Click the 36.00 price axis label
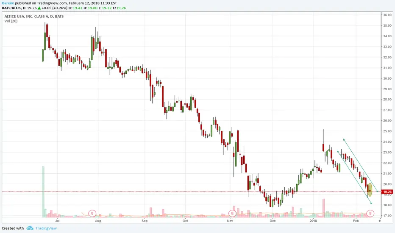Viewport: 395px width, 233px height. (x=387, y=15)
